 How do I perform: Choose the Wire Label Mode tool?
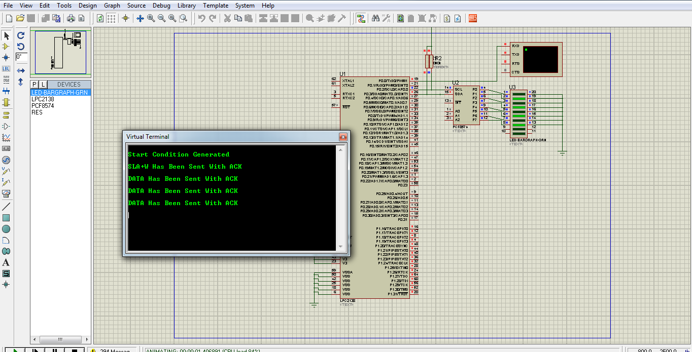pos(7,67)
